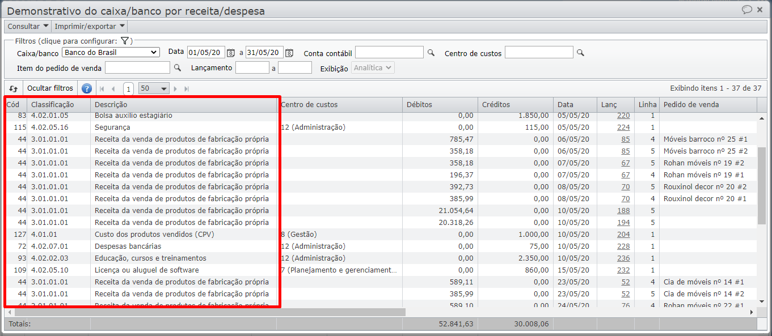Go to previous page icon
This screenshot has width=772, height=336.
113,89
